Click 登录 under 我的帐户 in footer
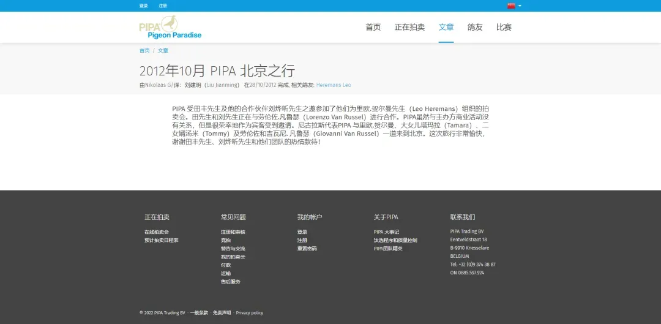661x324 pixels. coord(302,232)
